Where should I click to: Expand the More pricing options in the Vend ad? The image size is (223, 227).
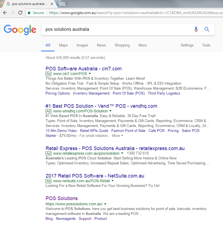118,136
